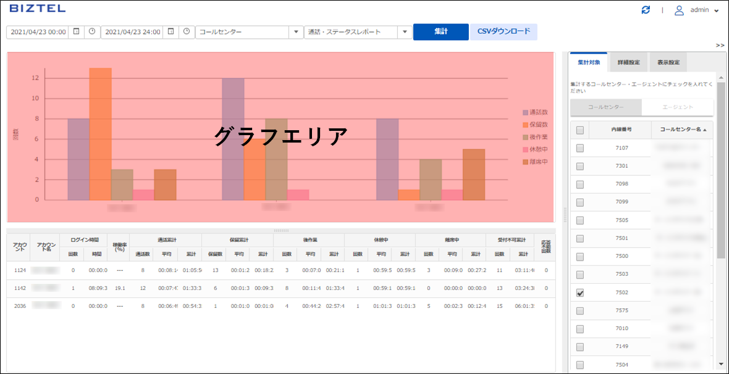Select the エージェント toggle tab
The height and width of the screenshot is (374, 729).
677,107
